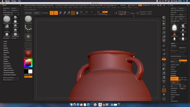The height and width of the screenshot is (107, 190).
Task: Toggle the Gizmo 3D icon
Action: (x=73, y=13)
